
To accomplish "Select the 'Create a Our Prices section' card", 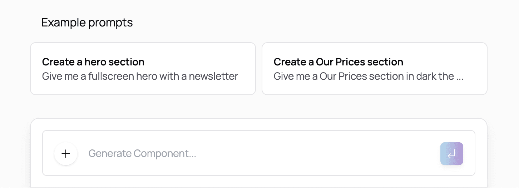I will [x=374, y=69].
